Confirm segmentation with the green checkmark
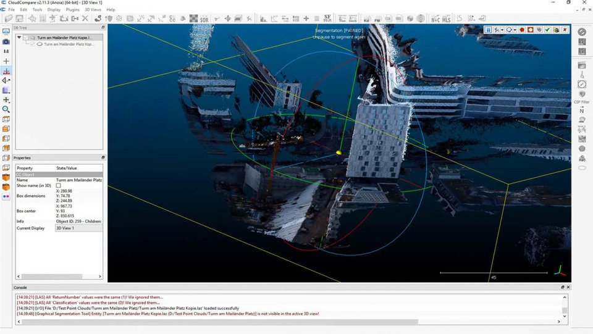 point(548,30)
